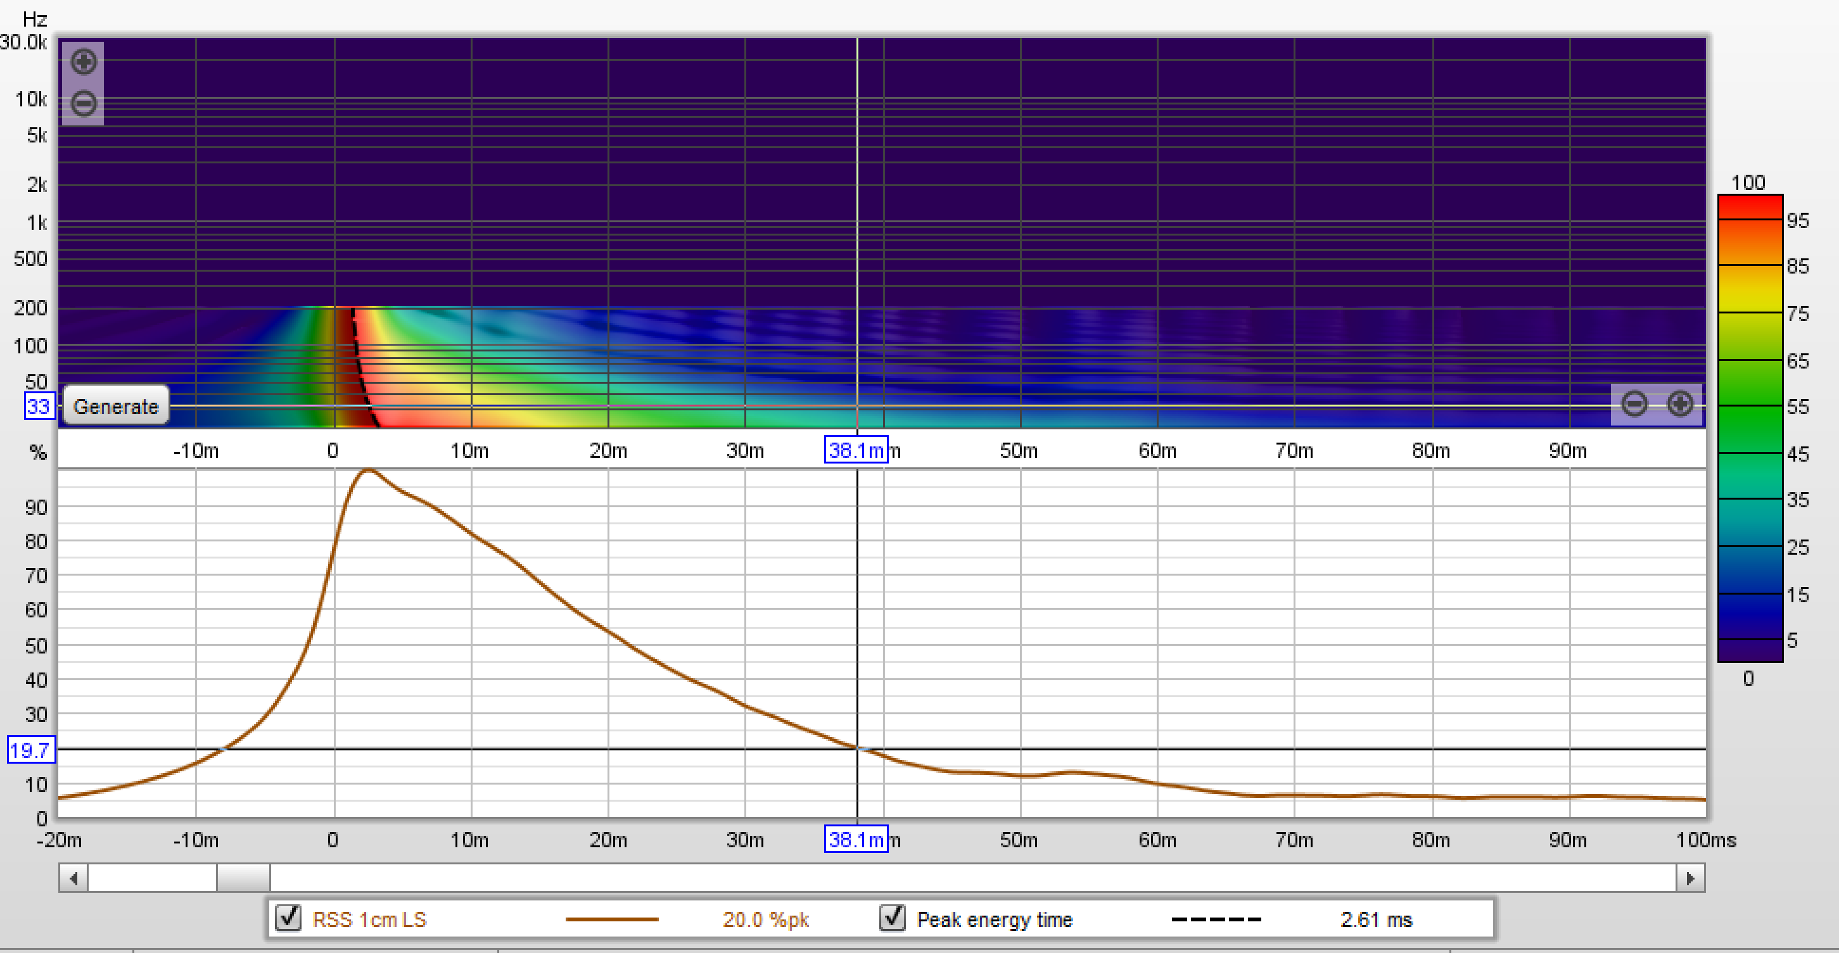Click the 100 label above color scale
Viewport: 1839px width, 953px height.
coord(1748,183)
